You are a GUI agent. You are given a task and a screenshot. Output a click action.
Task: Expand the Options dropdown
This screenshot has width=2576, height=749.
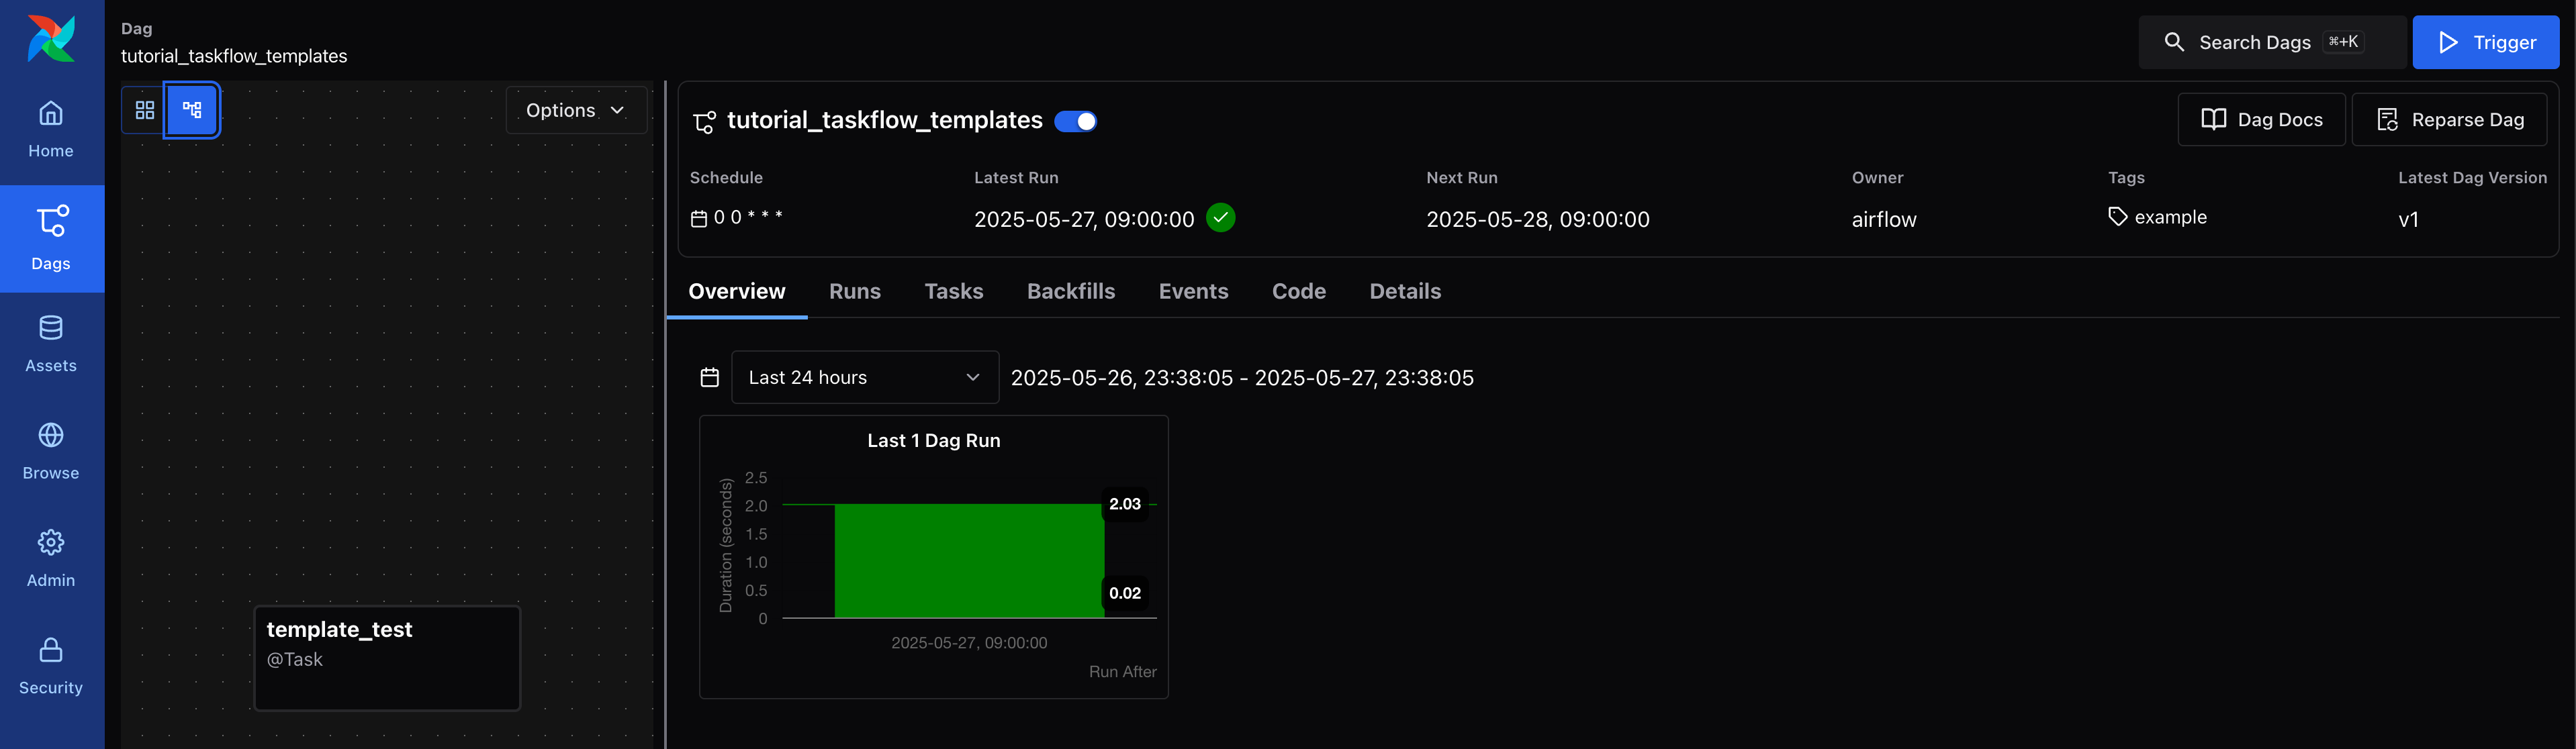click(575, 110)
